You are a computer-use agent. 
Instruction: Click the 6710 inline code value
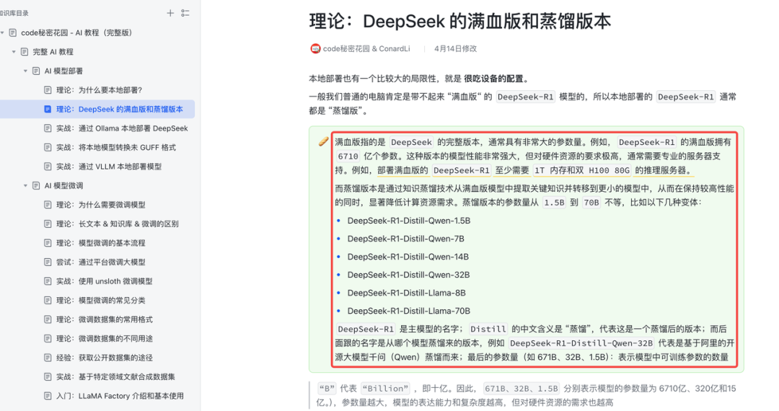pyautogui.click(x=348, y=156)
